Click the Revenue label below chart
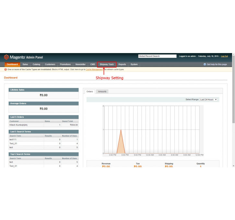The image size is (235, 220). [106, 163]
